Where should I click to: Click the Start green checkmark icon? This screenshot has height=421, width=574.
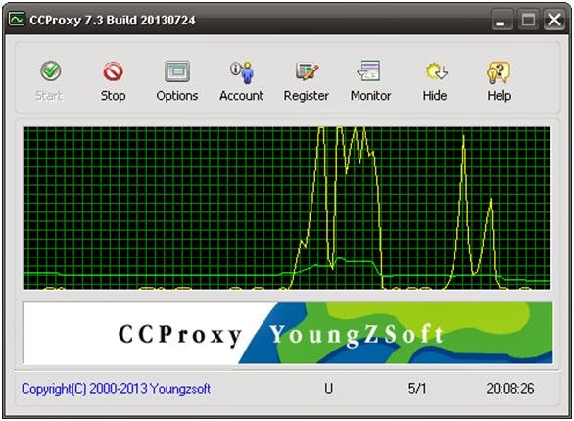pyautogui.click(x=50, y=70)
